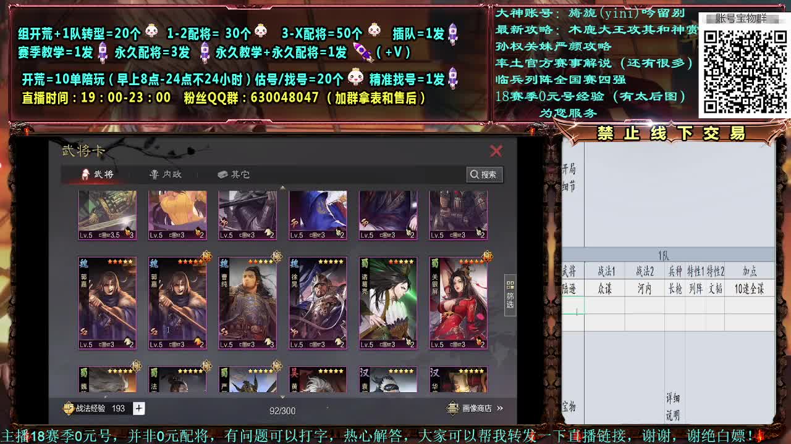Select the 众谋 cell in spreadsheet
This screenshot has height=444, width=791.
coord(605,289)
